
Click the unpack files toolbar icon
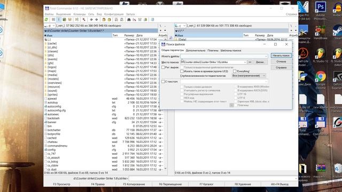coord(109,20)
